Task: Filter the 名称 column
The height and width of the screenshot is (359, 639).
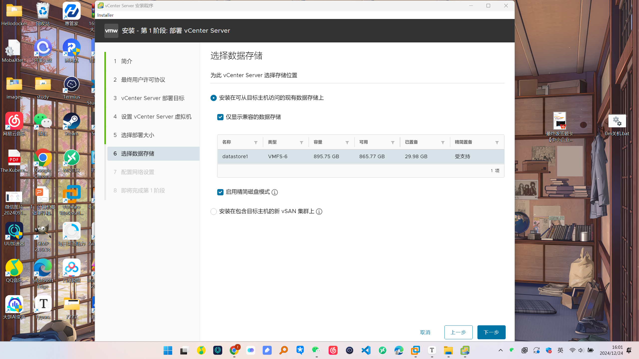Action: point(256,142)
